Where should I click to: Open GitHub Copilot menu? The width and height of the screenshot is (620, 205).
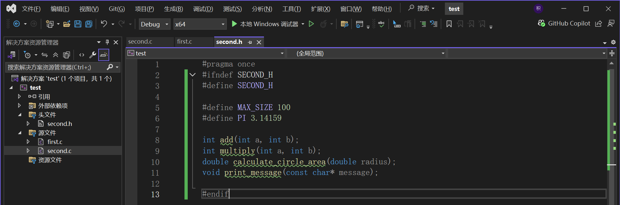pos(564,23)
